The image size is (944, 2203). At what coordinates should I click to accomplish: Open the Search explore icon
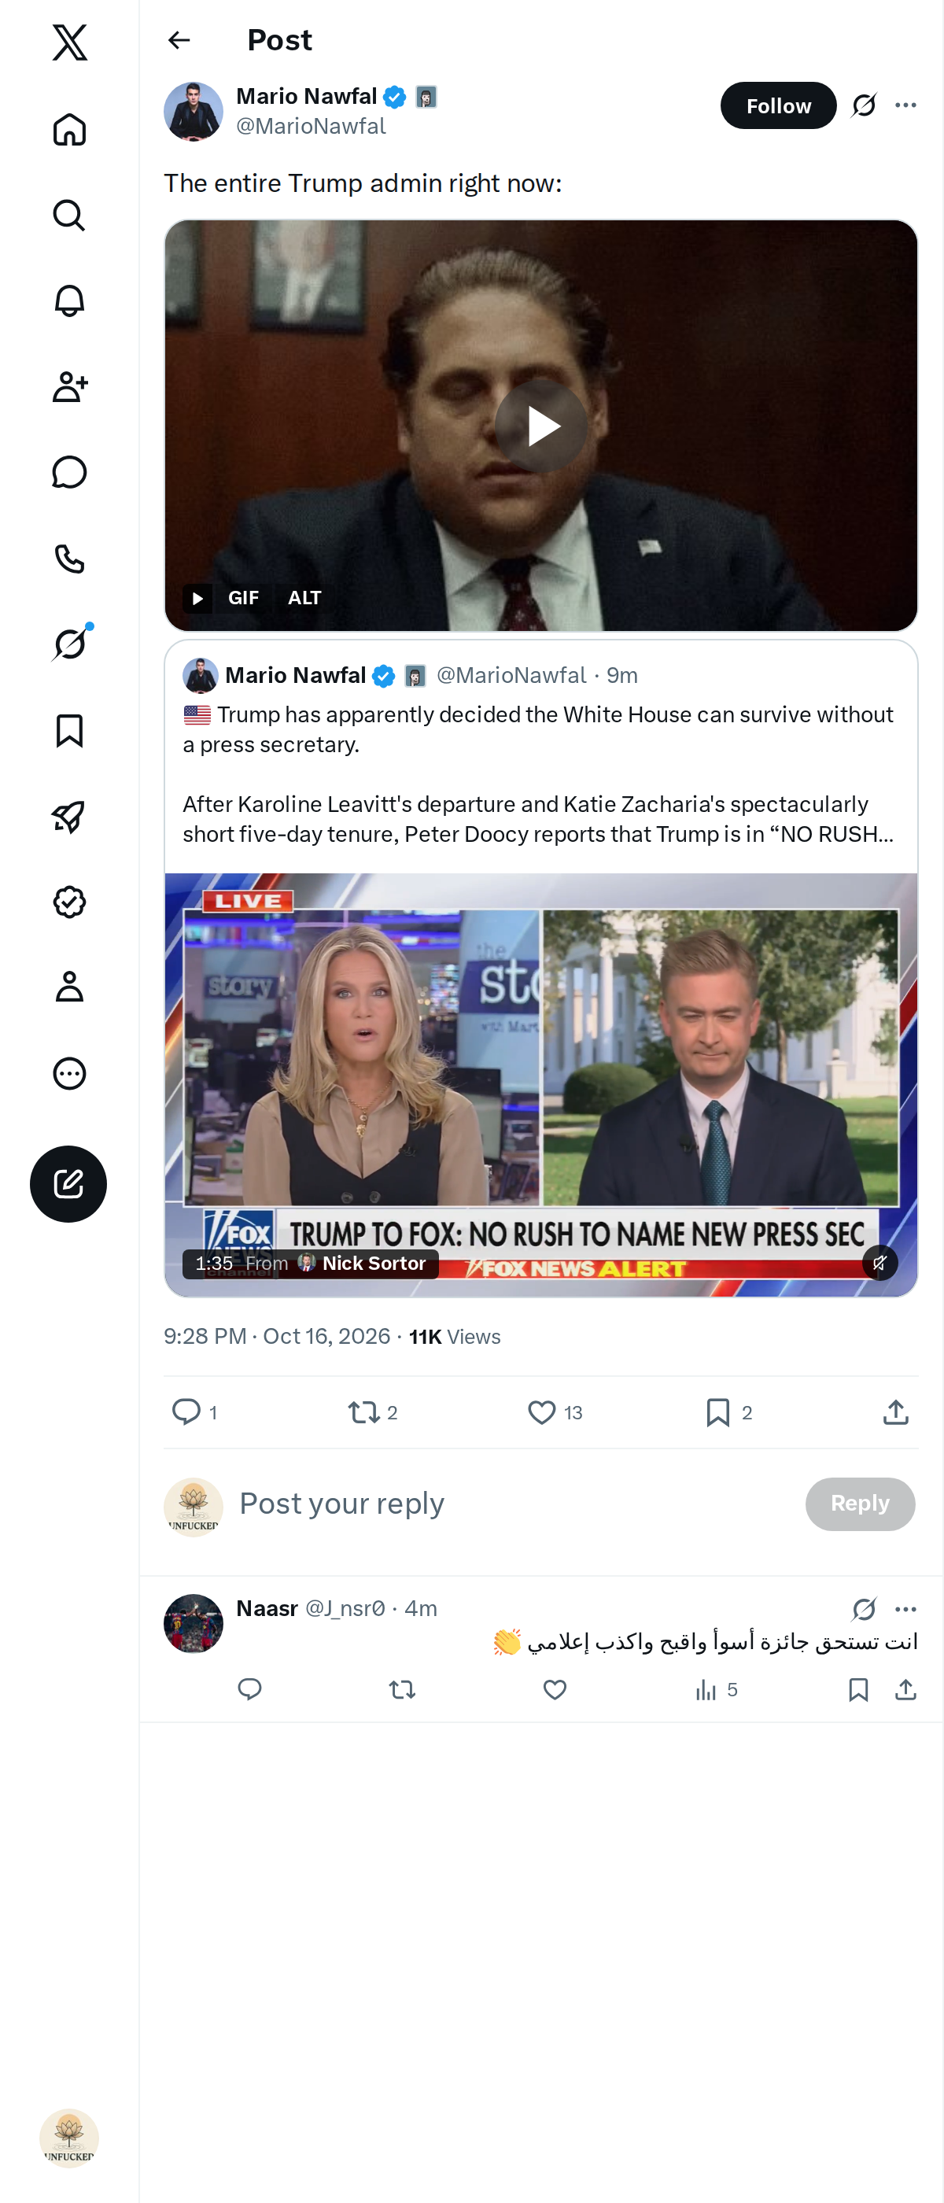pos(69,216)
